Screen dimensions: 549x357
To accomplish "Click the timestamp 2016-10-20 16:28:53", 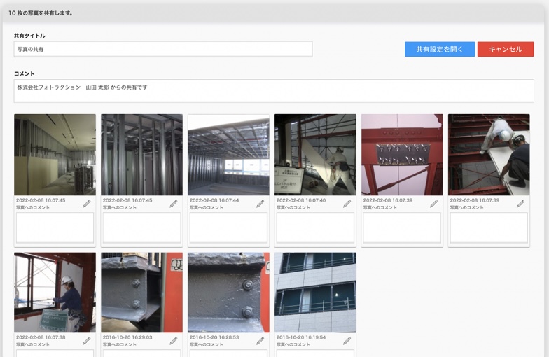I will pos(214,337).
